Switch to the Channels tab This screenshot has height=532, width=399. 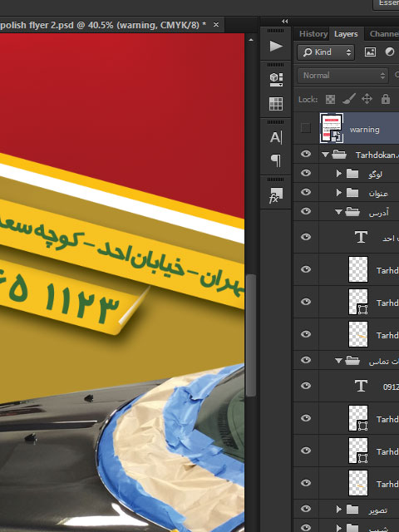tap(383, 34)
